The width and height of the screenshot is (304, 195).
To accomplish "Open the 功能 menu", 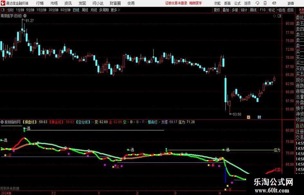I will [217, 3].
